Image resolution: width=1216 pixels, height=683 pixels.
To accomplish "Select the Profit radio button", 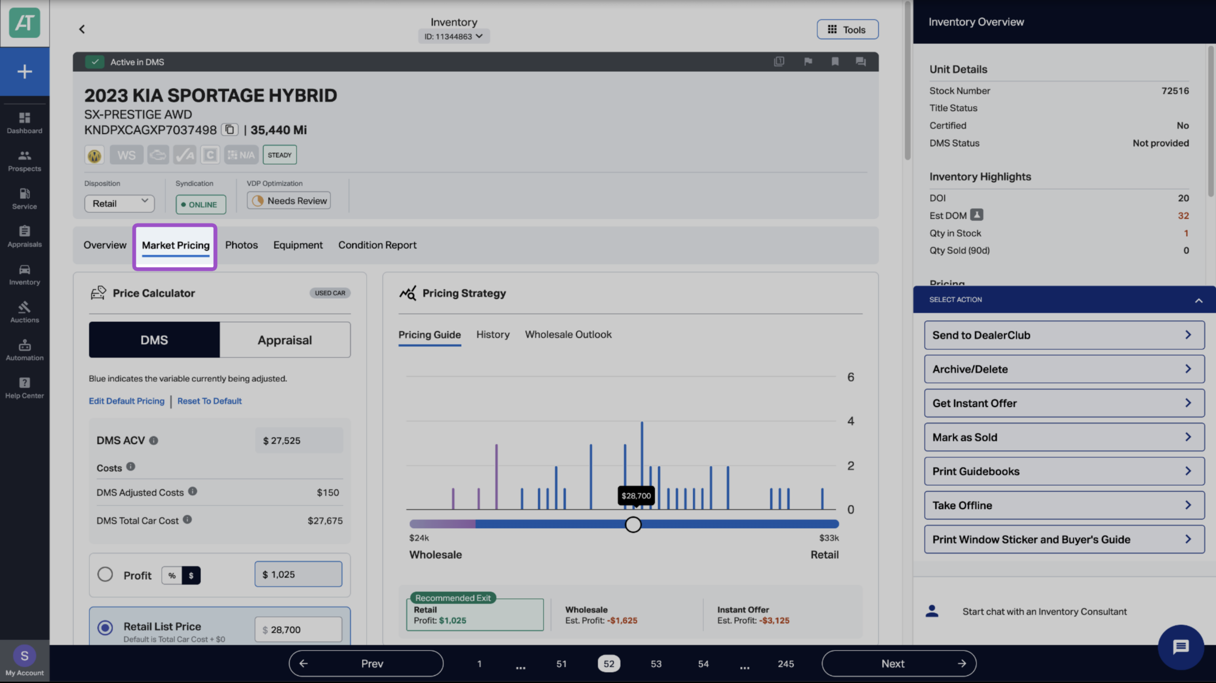I will pos(105,574).
